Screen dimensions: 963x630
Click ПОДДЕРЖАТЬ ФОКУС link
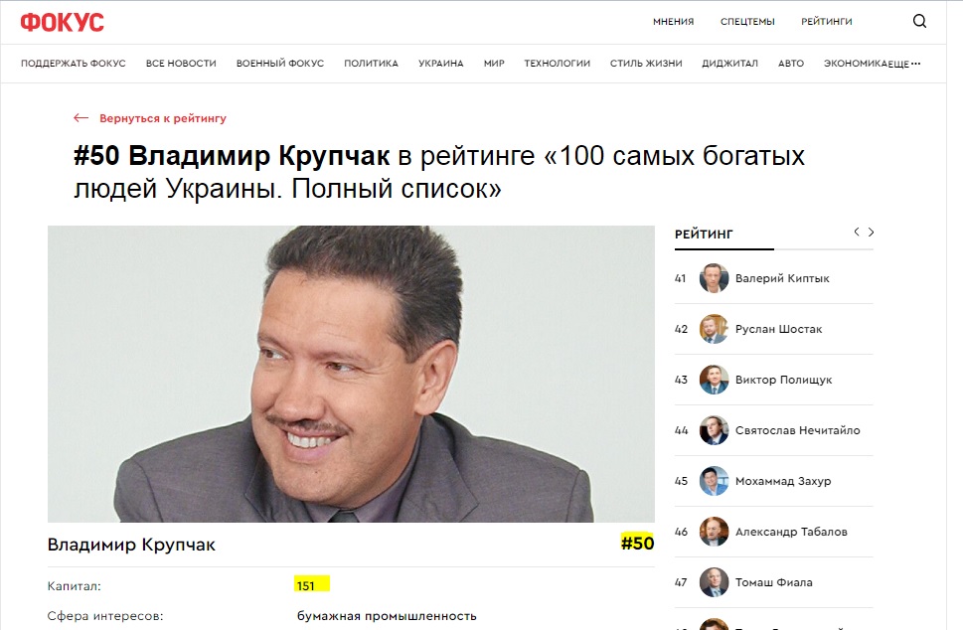click(x=73, y=64)
